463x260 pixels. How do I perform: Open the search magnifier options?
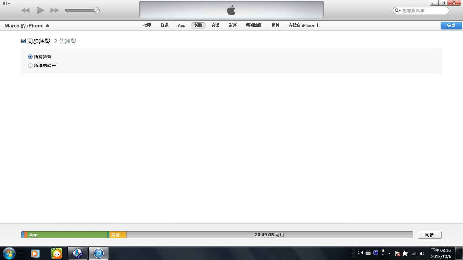398,10
